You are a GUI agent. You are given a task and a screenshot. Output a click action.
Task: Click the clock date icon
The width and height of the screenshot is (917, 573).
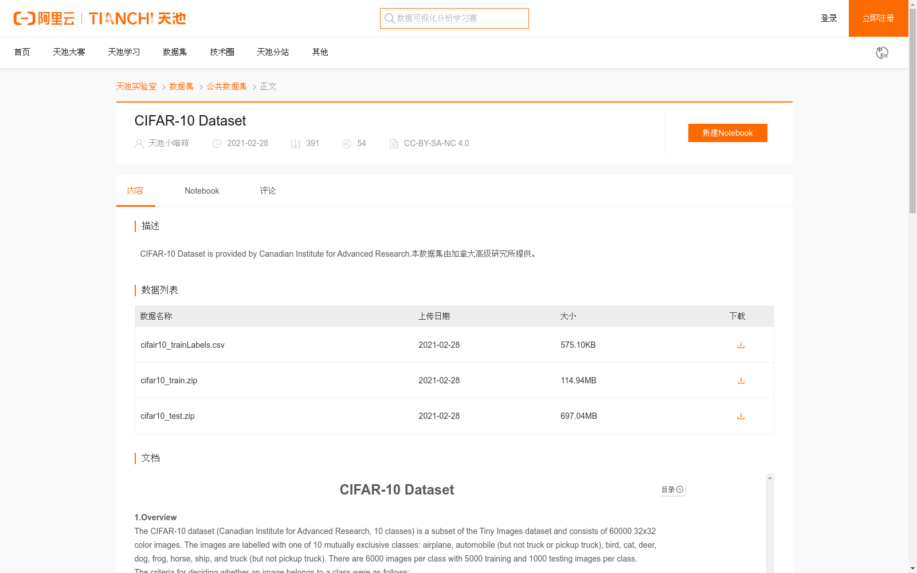(x=217, y=144)
